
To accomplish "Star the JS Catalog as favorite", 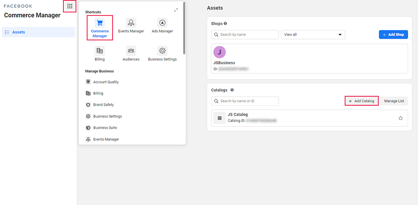I will pyautogui.click(x=400, y=118).
